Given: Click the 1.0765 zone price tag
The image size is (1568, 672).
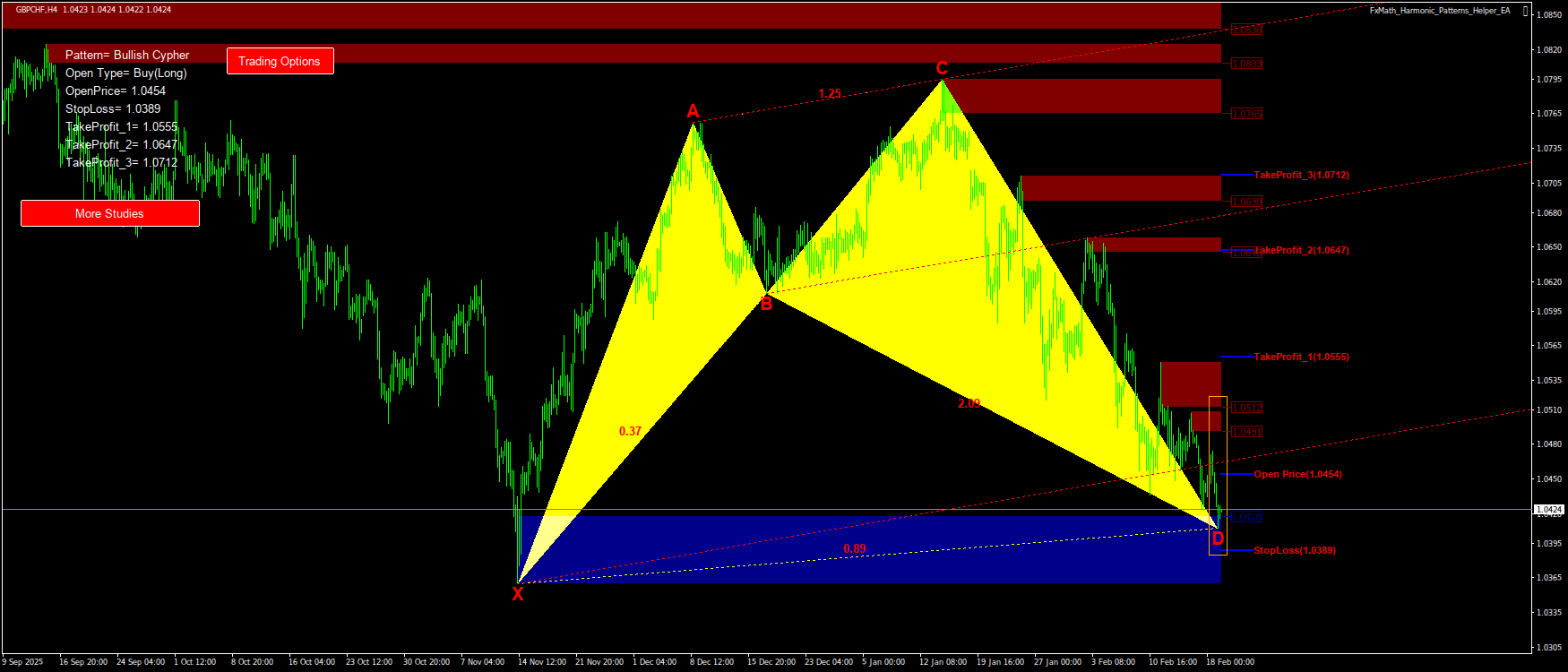Looking at the screenshot, I should tap(1246, 114).
